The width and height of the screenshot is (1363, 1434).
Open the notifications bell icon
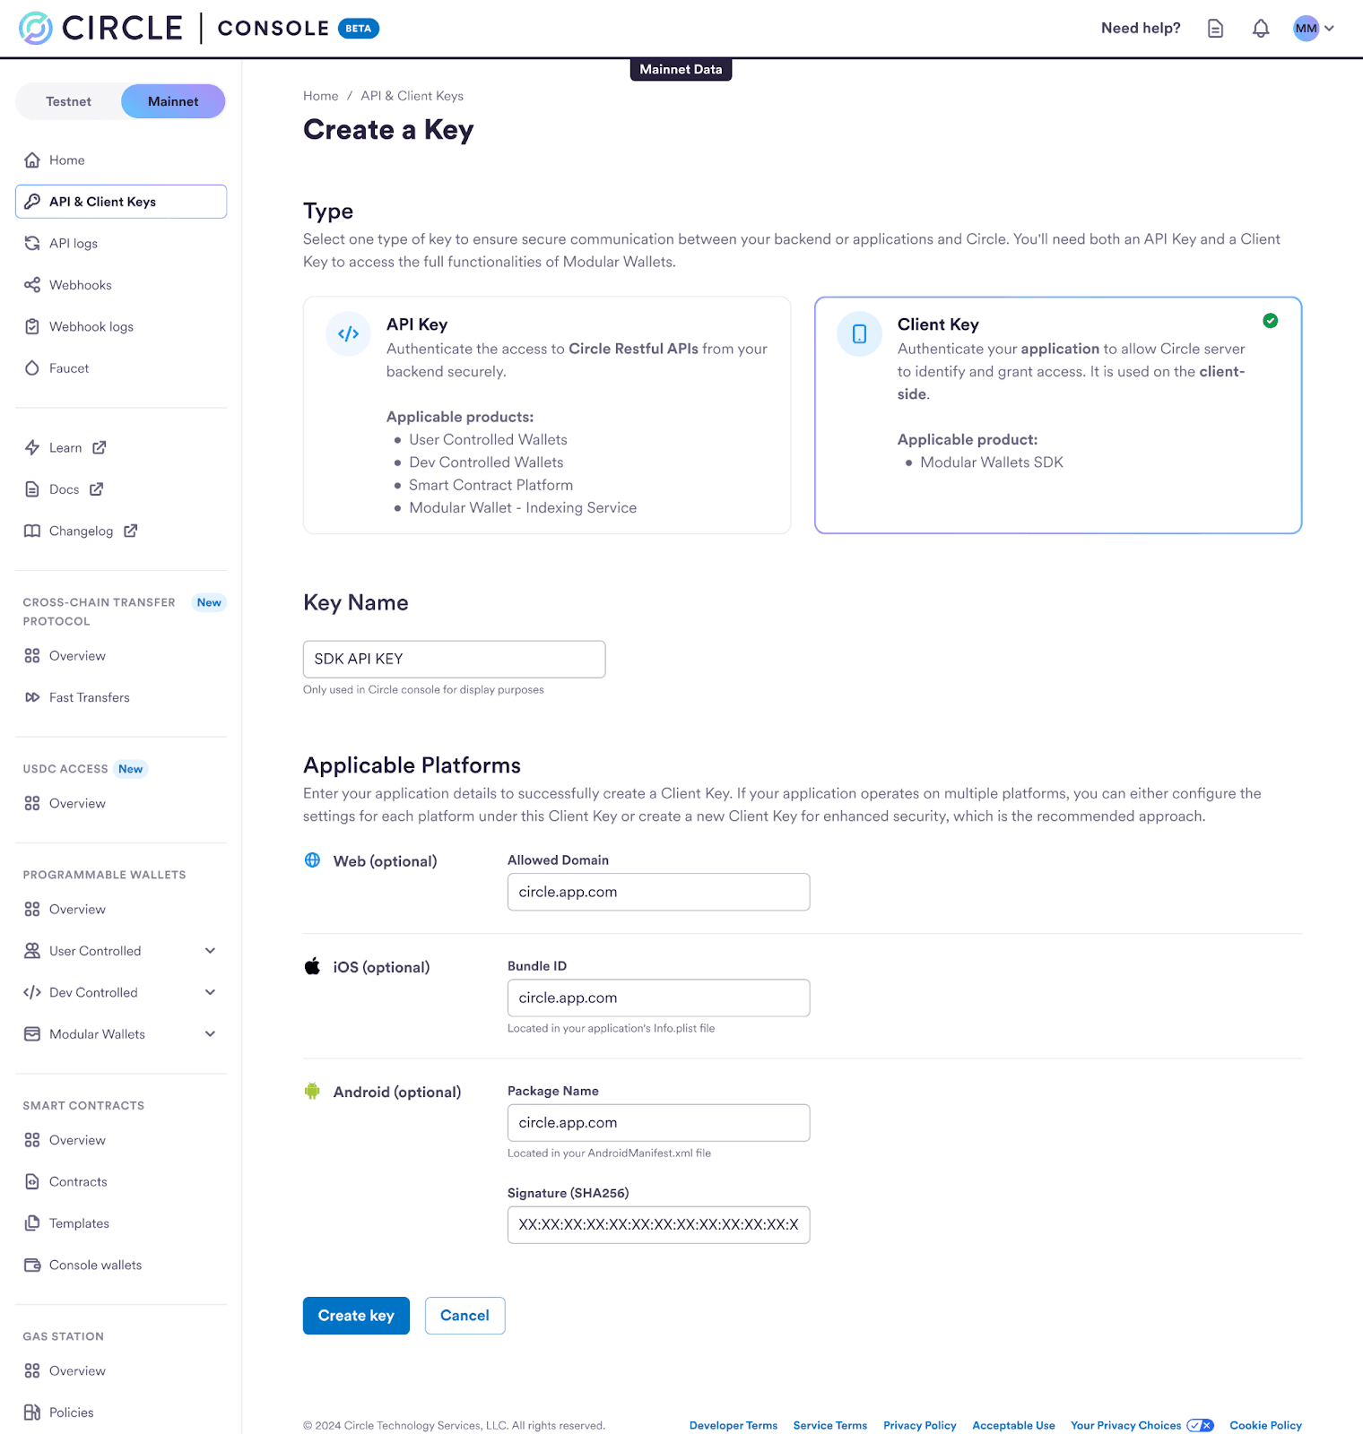tap(1261, 29)
